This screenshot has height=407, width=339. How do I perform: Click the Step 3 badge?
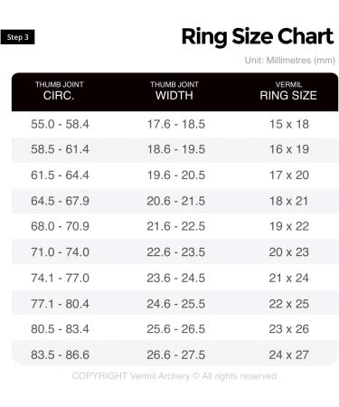(x=17, y=37)
